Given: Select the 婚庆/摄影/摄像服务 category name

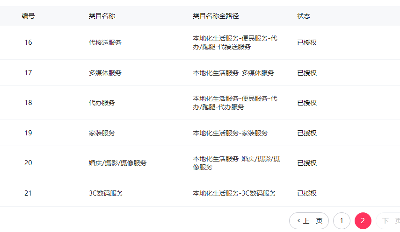Looking at the screenshot, I should click(x=117, y=163).
